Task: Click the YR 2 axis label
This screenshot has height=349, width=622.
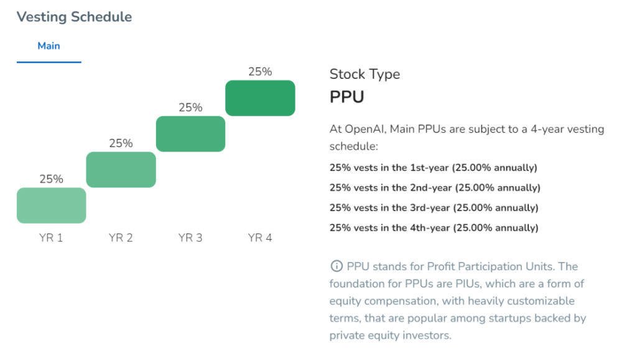Action: pyautogui.click(x=121, y=237)
